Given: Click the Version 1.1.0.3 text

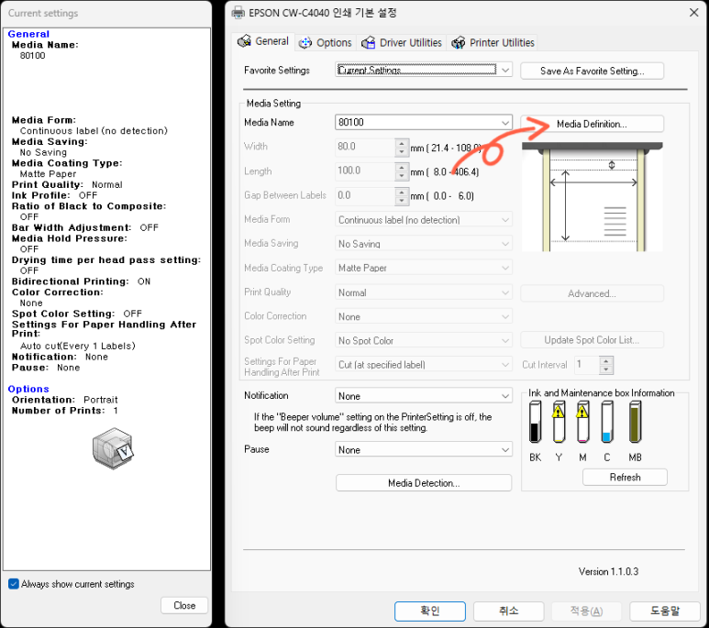Looking at the screenshot, I should click(608, 571).
